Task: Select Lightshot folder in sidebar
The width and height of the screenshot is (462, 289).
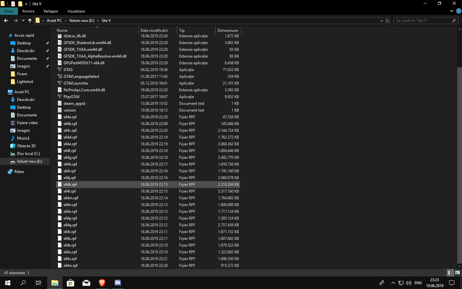Action: (25, 82)
